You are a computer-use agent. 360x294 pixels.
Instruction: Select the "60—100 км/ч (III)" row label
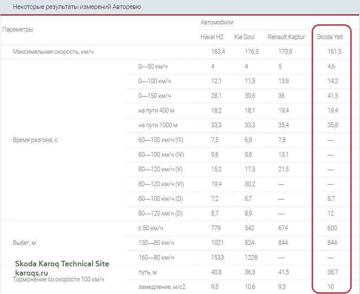[161, 140]
